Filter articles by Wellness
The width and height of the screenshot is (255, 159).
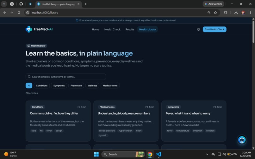pyautogui.click(x=92, y=85)
